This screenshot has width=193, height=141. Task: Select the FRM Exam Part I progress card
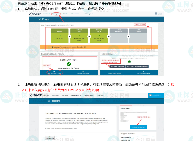pos(79,36)
